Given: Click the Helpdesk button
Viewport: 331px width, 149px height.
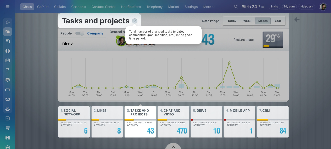Looking at the screenshot, I should point(307,7).
